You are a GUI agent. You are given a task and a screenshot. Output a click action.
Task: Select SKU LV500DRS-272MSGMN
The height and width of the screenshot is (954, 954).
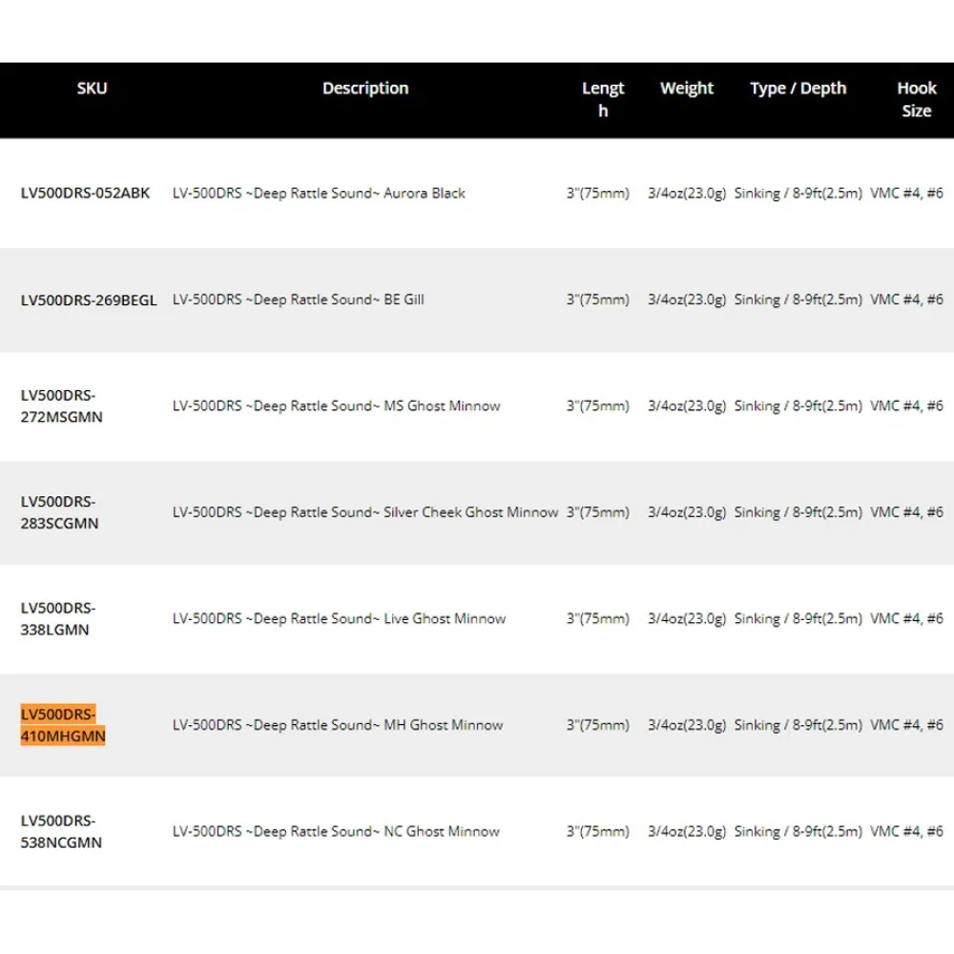coord(61,405)
